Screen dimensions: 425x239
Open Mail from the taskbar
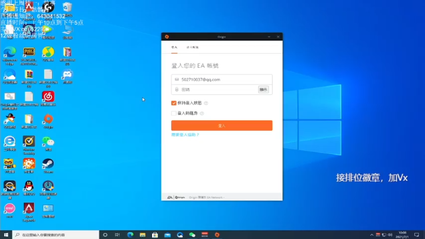[x=167, y=234]
